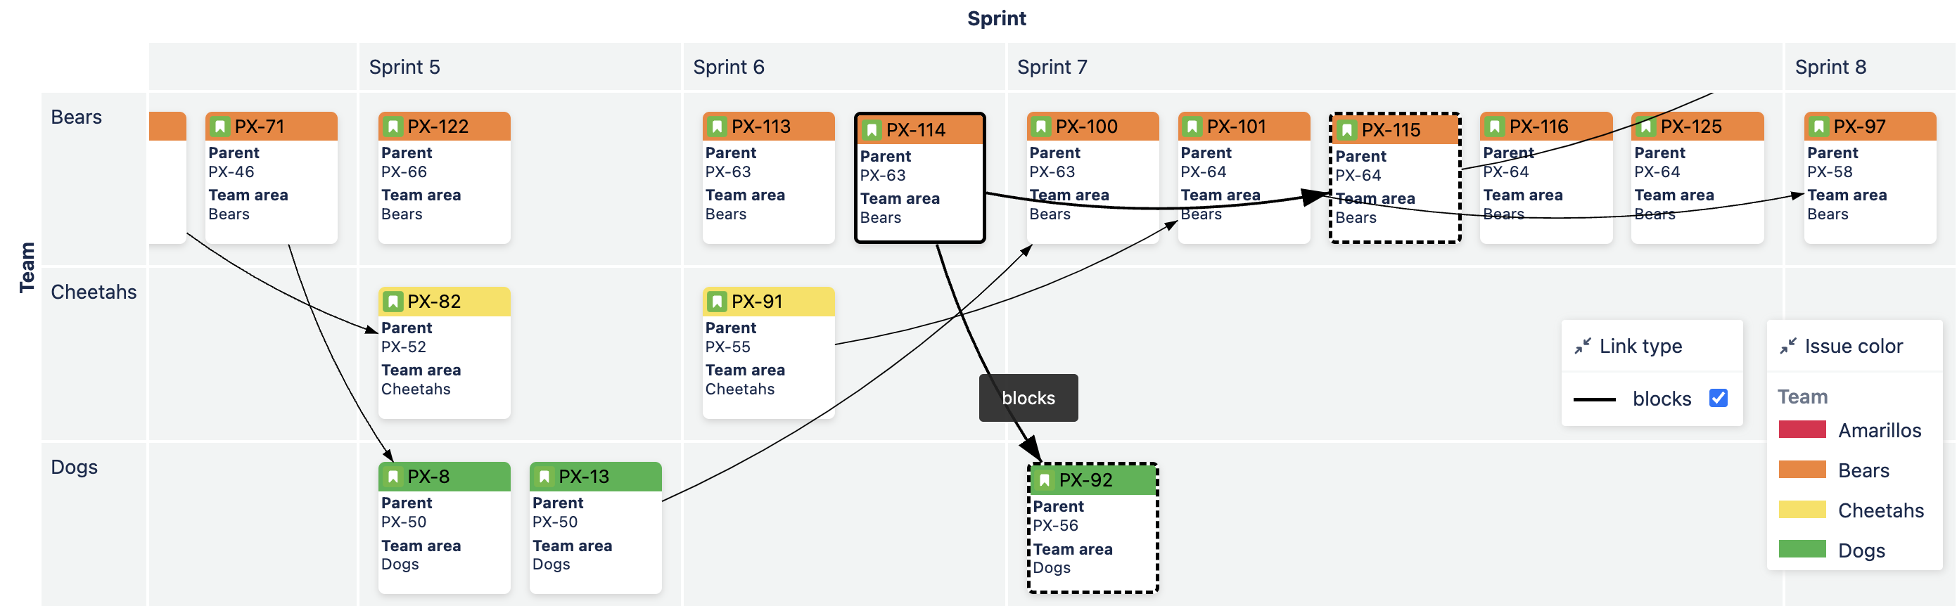Screen dimensions: 1957x606
Task: Click the story icon on PX-114 card
Action: click(x=872, y=130)
